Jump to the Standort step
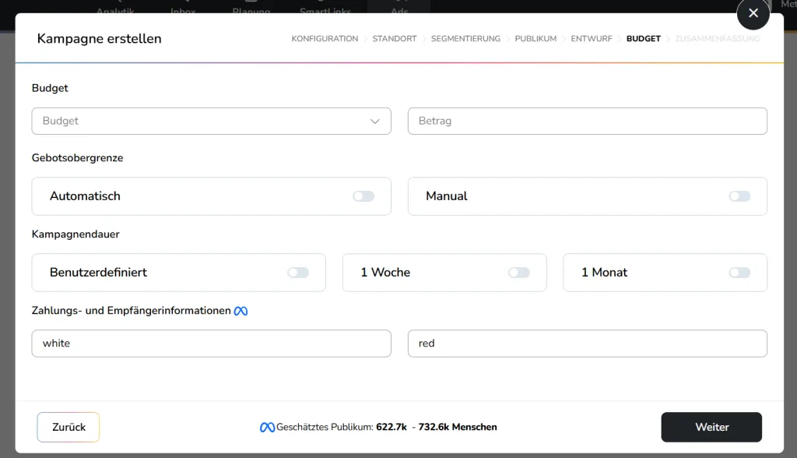 point(394,39)
